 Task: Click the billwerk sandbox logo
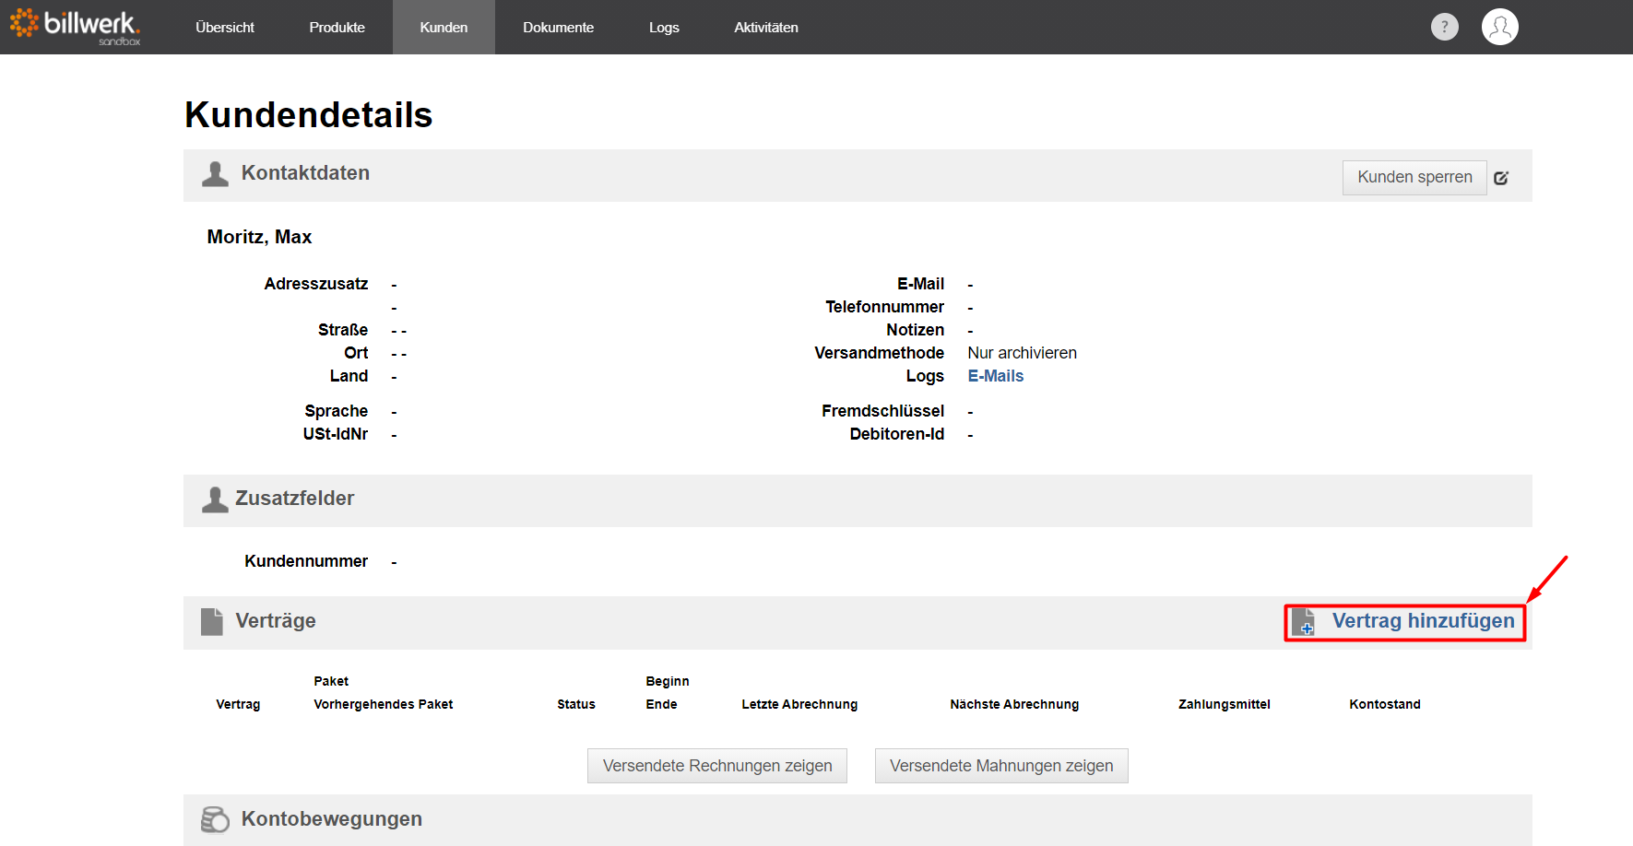click(x=75, y=27)
